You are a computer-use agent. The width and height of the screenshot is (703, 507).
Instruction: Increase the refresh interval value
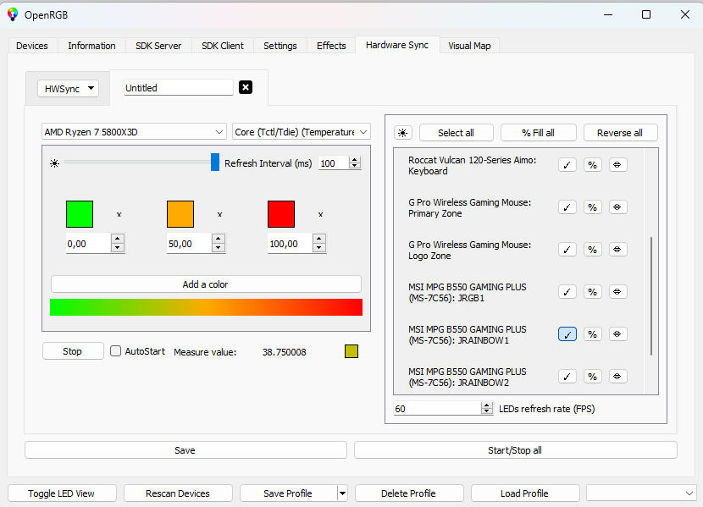click(355, 160)
